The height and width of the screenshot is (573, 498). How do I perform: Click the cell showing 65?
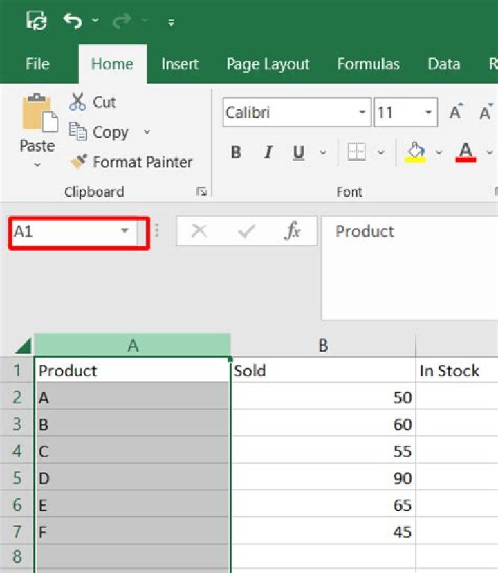[x=323, y=504]
